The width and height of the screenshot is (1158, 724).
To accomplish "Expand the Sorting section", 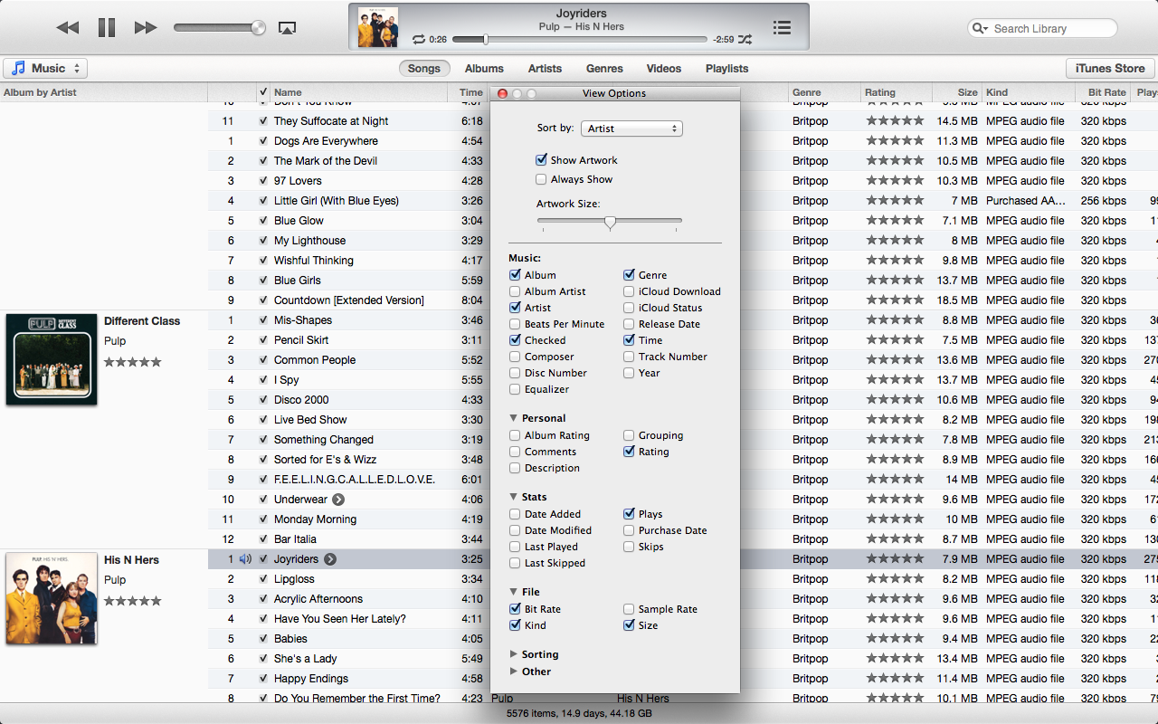I will point(514,654).
